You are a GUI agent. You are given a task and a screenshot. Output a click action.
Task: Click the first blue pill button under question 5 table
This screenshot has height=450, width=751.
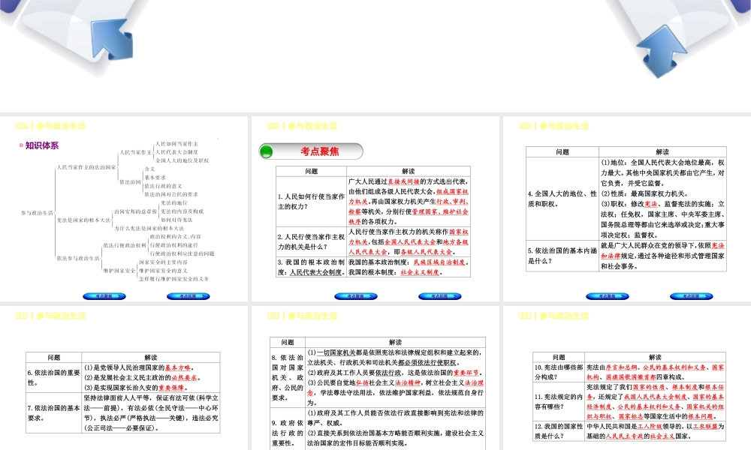(x=608, y=296)
